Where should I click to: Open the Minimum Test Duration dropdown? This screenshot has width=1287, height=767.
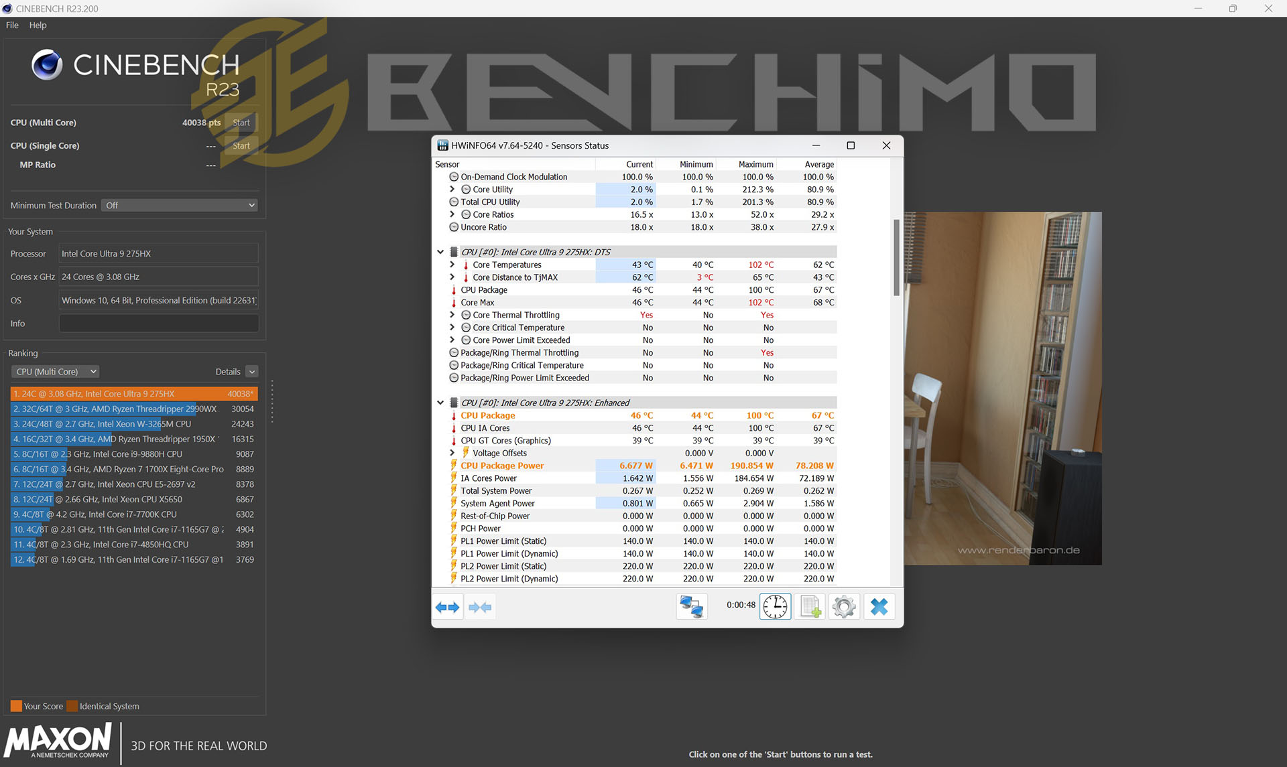click(180, 206)
